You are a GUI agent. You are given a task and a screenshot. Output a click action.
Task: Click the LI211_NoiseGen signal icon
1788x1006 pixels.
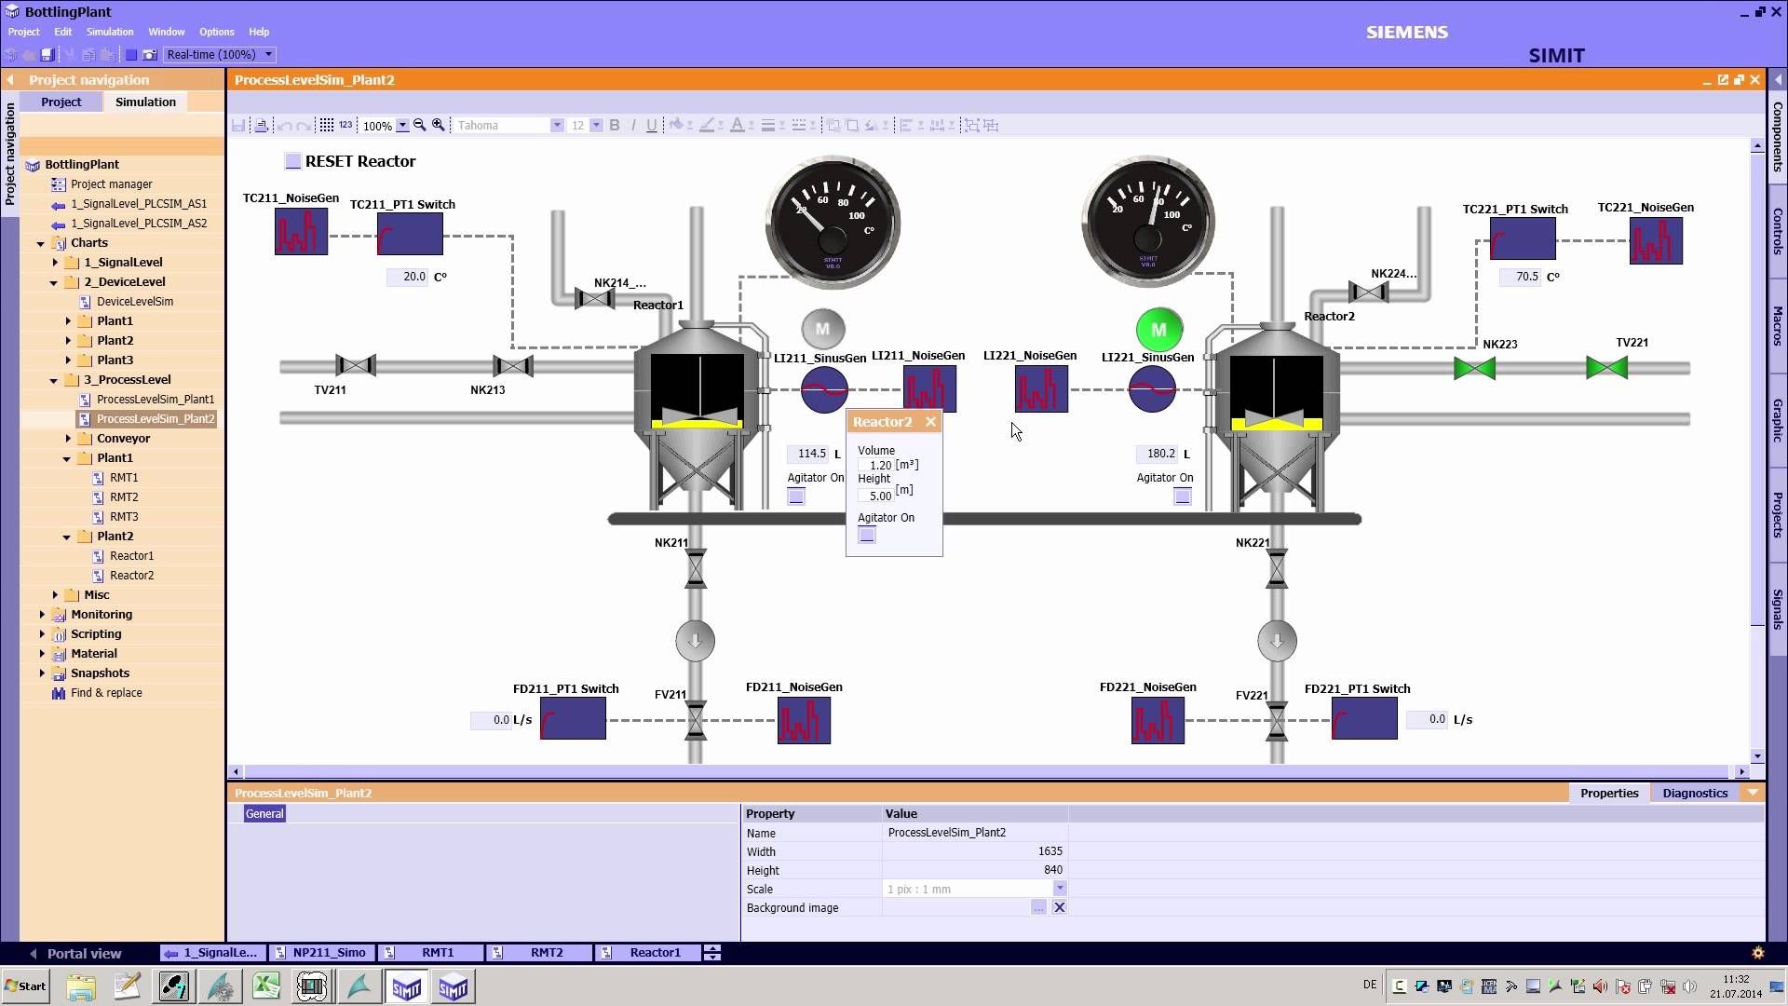click(929, 388)
